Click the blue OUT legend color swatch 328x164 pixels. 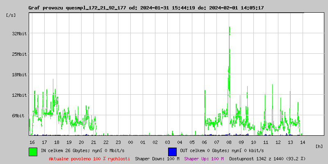pyautogui.click(x=172, y=151)
